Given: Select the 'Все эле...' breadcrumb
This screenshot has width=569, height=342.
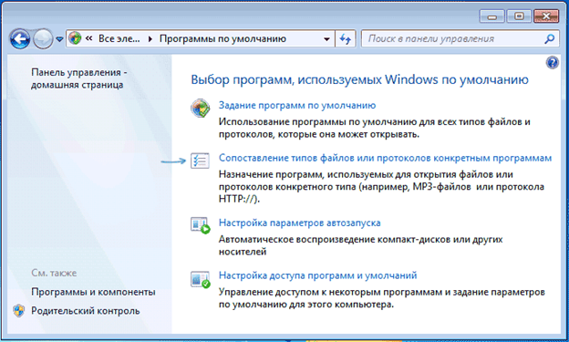Looking at the screenshot, I should tap(119, 38).
